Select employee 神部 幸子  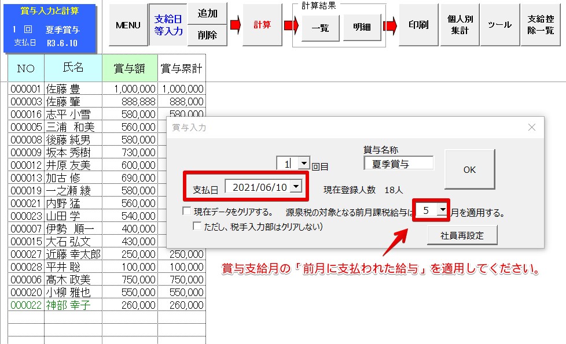73,305
